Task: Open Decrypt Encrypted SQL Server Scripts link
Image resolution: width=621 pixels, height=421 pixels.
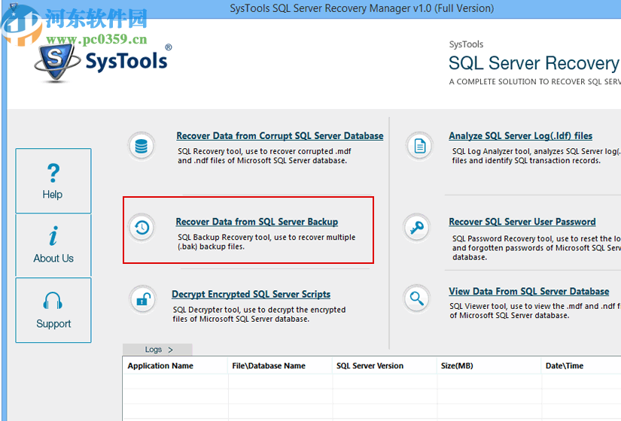Action: coord(251,294)
